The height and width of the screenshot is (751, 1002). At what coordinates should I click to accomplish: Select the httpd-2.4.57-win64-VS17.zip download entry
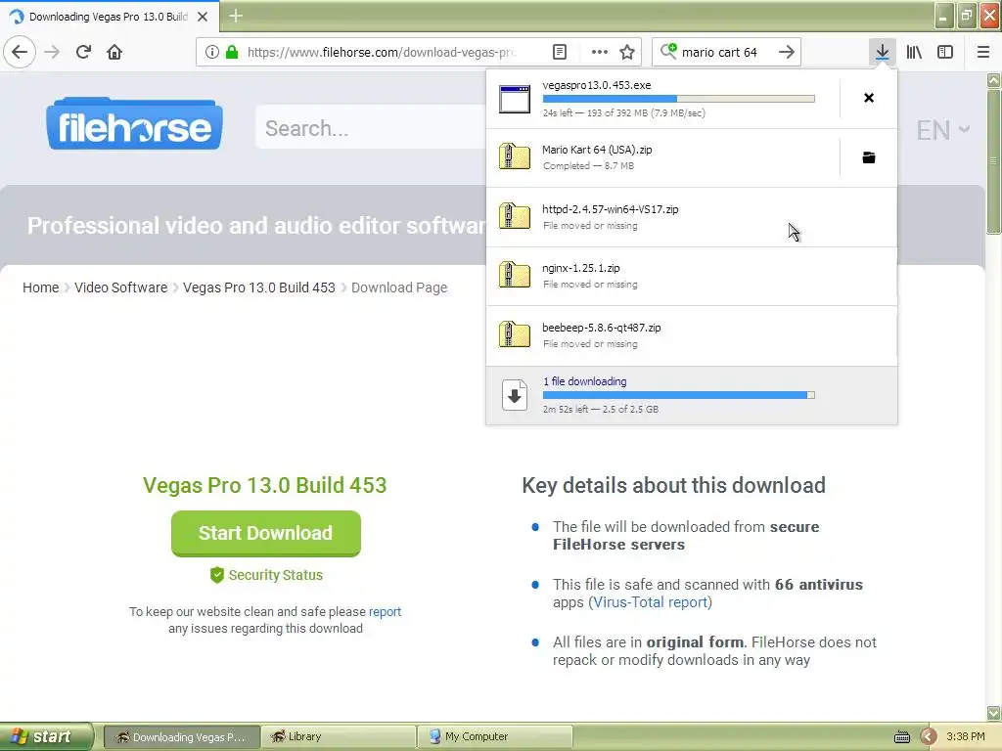(x=692, y=217)
